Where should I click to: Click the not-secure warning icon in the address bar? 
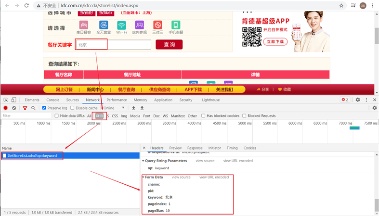39,6
